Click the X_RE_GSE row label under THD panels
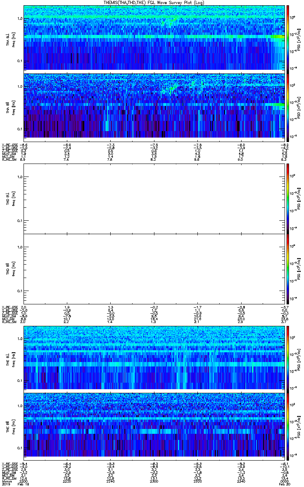Screen dimensions: 304x487 point(10,307)
